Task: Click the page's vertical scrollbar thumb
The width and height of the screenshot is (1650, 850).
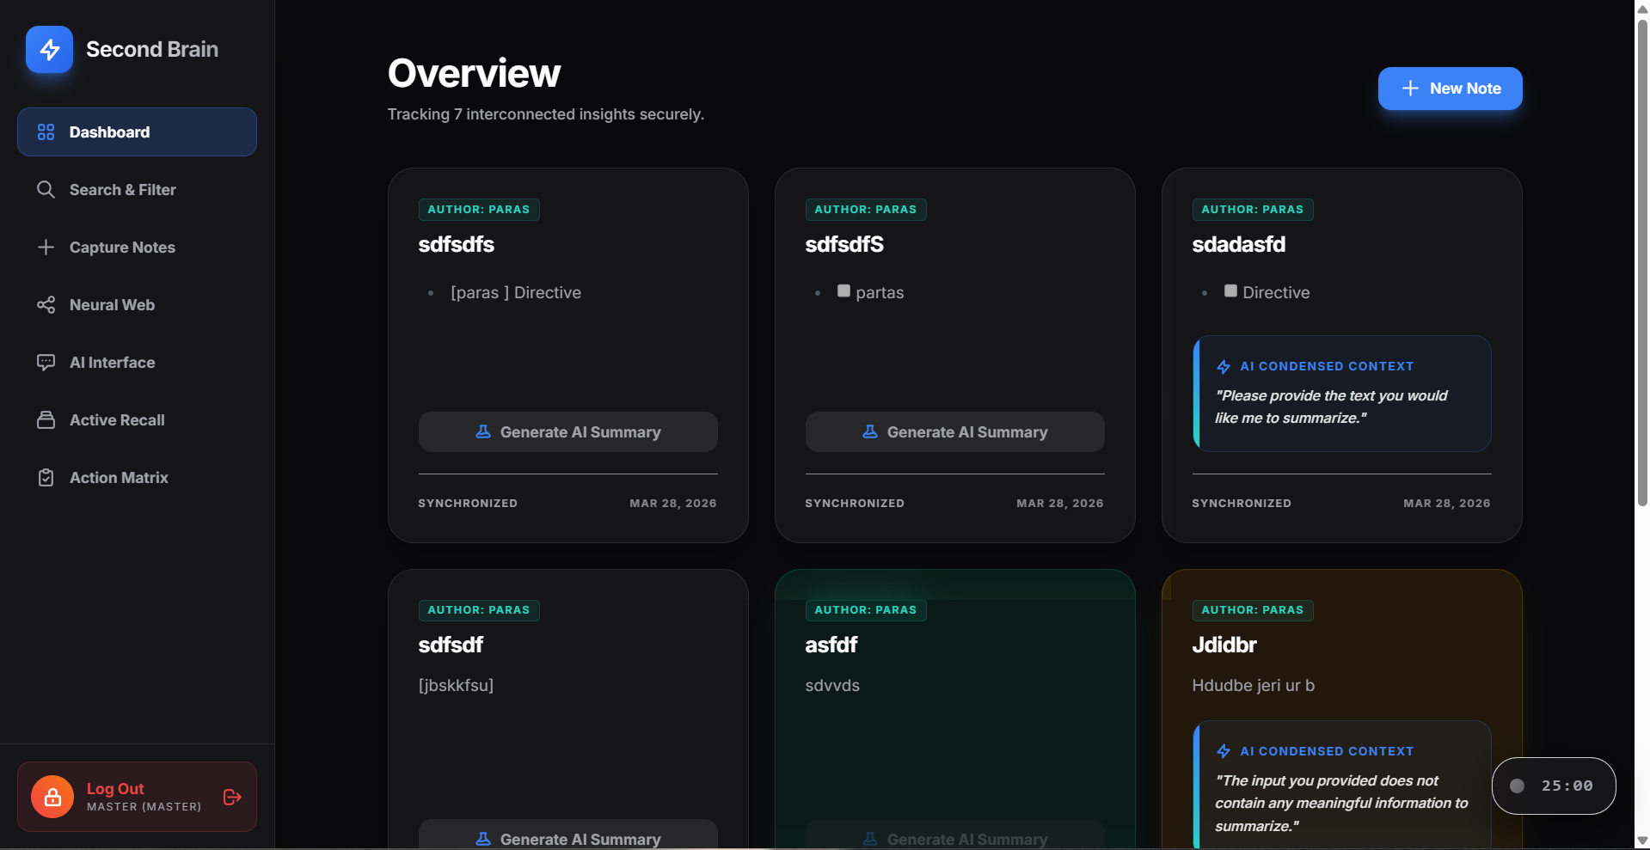Action: pyautogui.click(x=1641, y=258)
